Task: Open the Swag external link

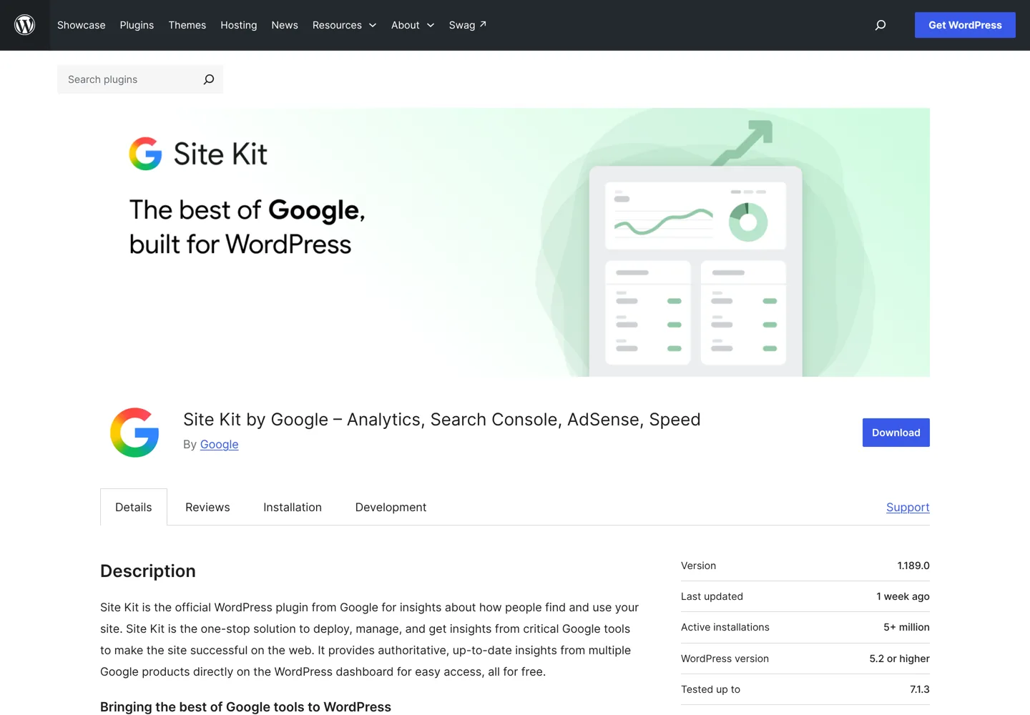Action: point(468,25)
